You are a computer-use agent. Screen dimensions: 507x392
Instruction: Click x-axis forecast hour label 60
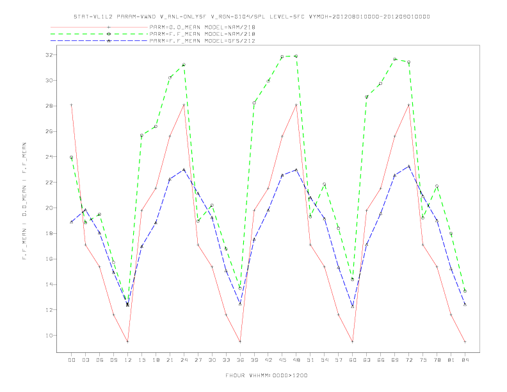[353, 360]
